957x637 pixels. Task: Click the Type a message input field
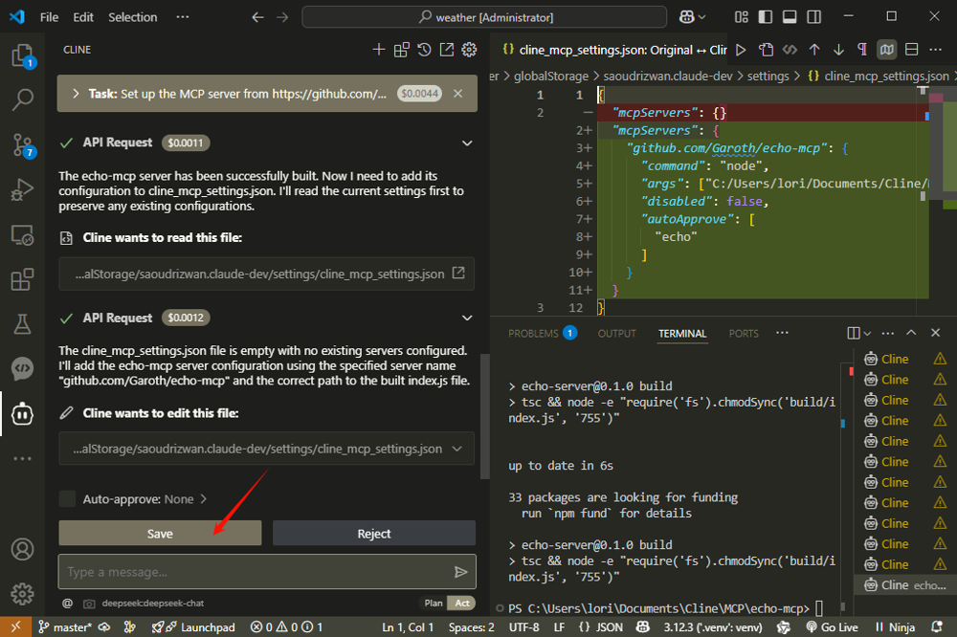254,572
